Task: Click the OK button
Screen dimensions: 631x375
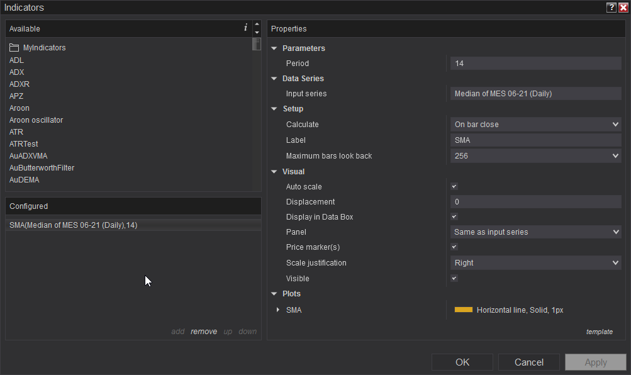Action: point(462,362)
